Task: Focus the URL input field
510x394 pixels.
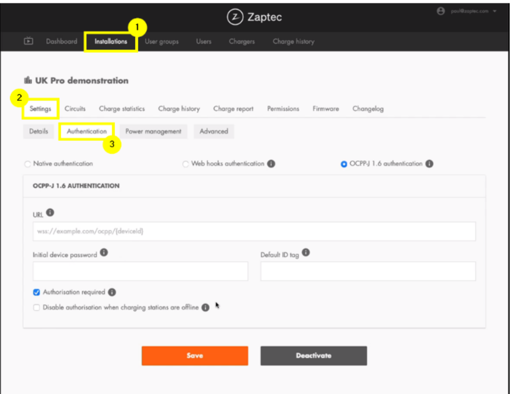Action: click(254, 231)
